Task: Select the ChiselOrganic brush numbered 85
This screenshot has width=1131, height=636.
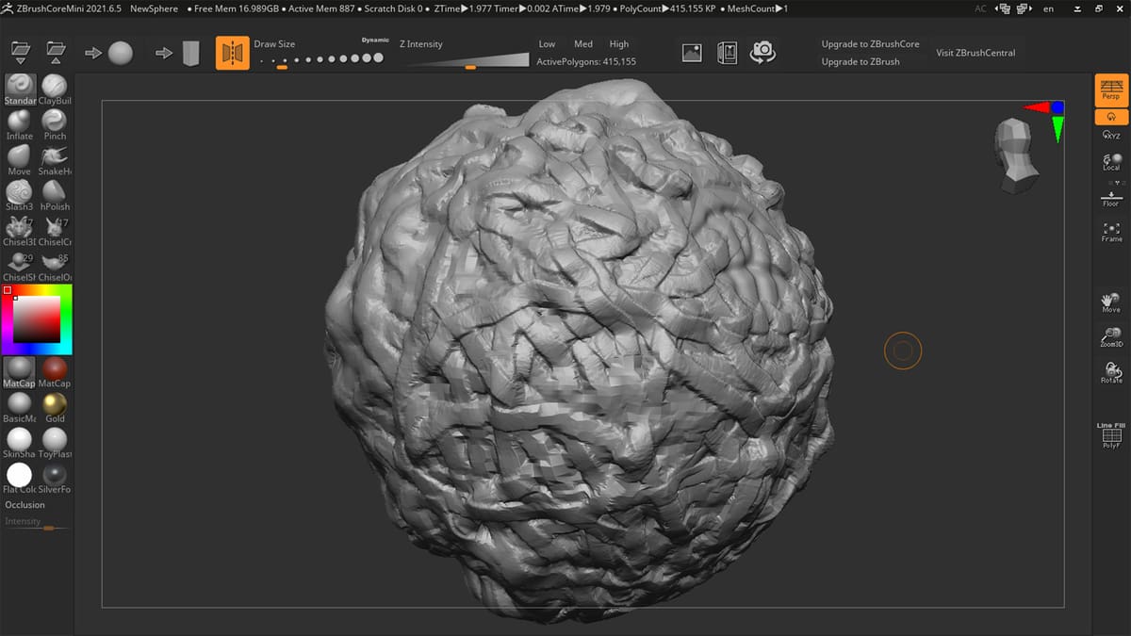Action: click(x=55, y=266)
